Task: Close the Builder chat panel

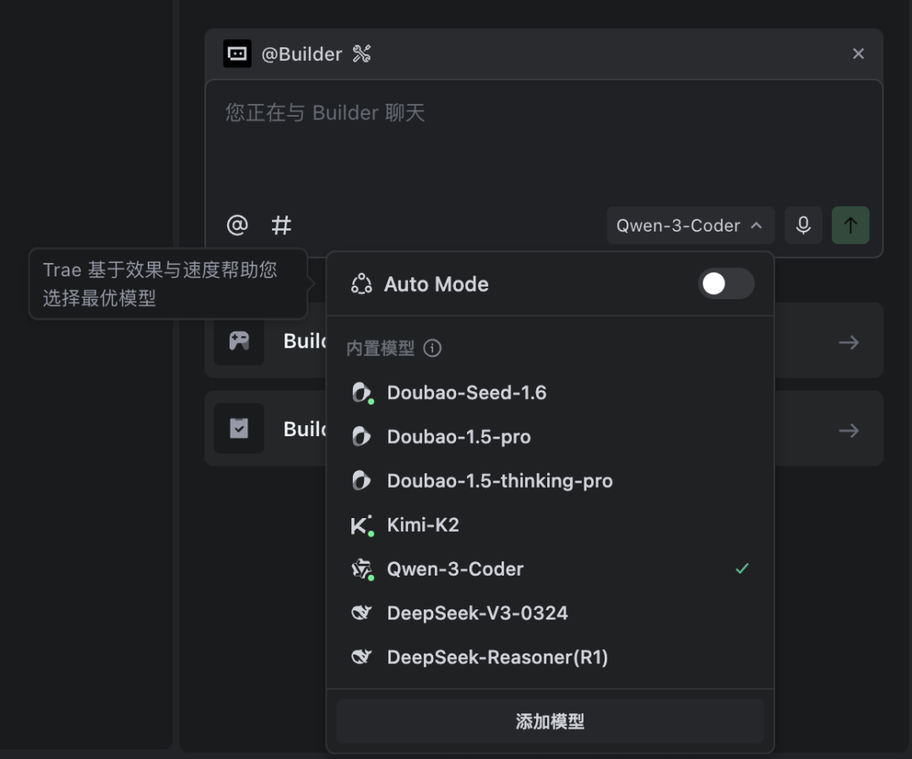Action: [x=858, y=53]
